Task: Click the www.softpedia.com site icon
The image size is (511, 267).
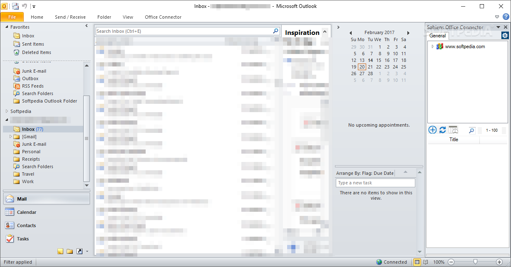Action: click(x=440, y=47)
